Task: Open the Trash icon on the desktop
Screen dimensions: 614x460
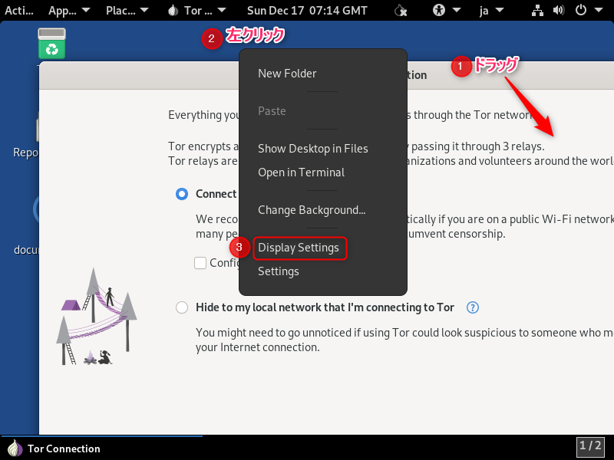Action: point(51,44)
